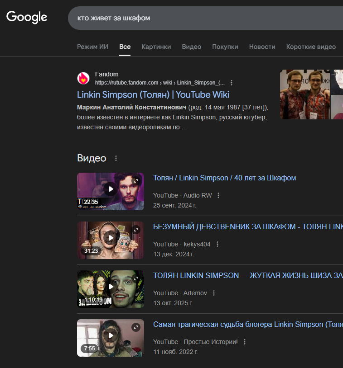343x368 pixels.
Task: Open the Покупки tab
Action: (x=225, y=47)
